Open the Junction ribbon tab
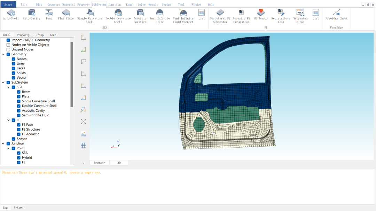 point(115,5)
